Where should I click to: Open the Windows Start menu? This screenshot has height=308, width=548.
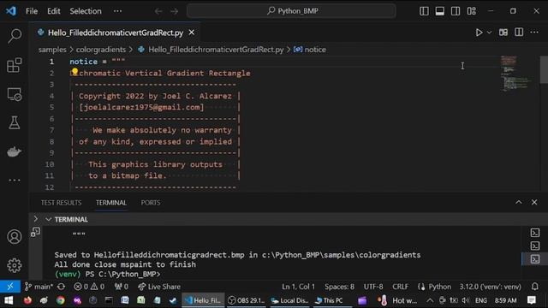[9, 300]
